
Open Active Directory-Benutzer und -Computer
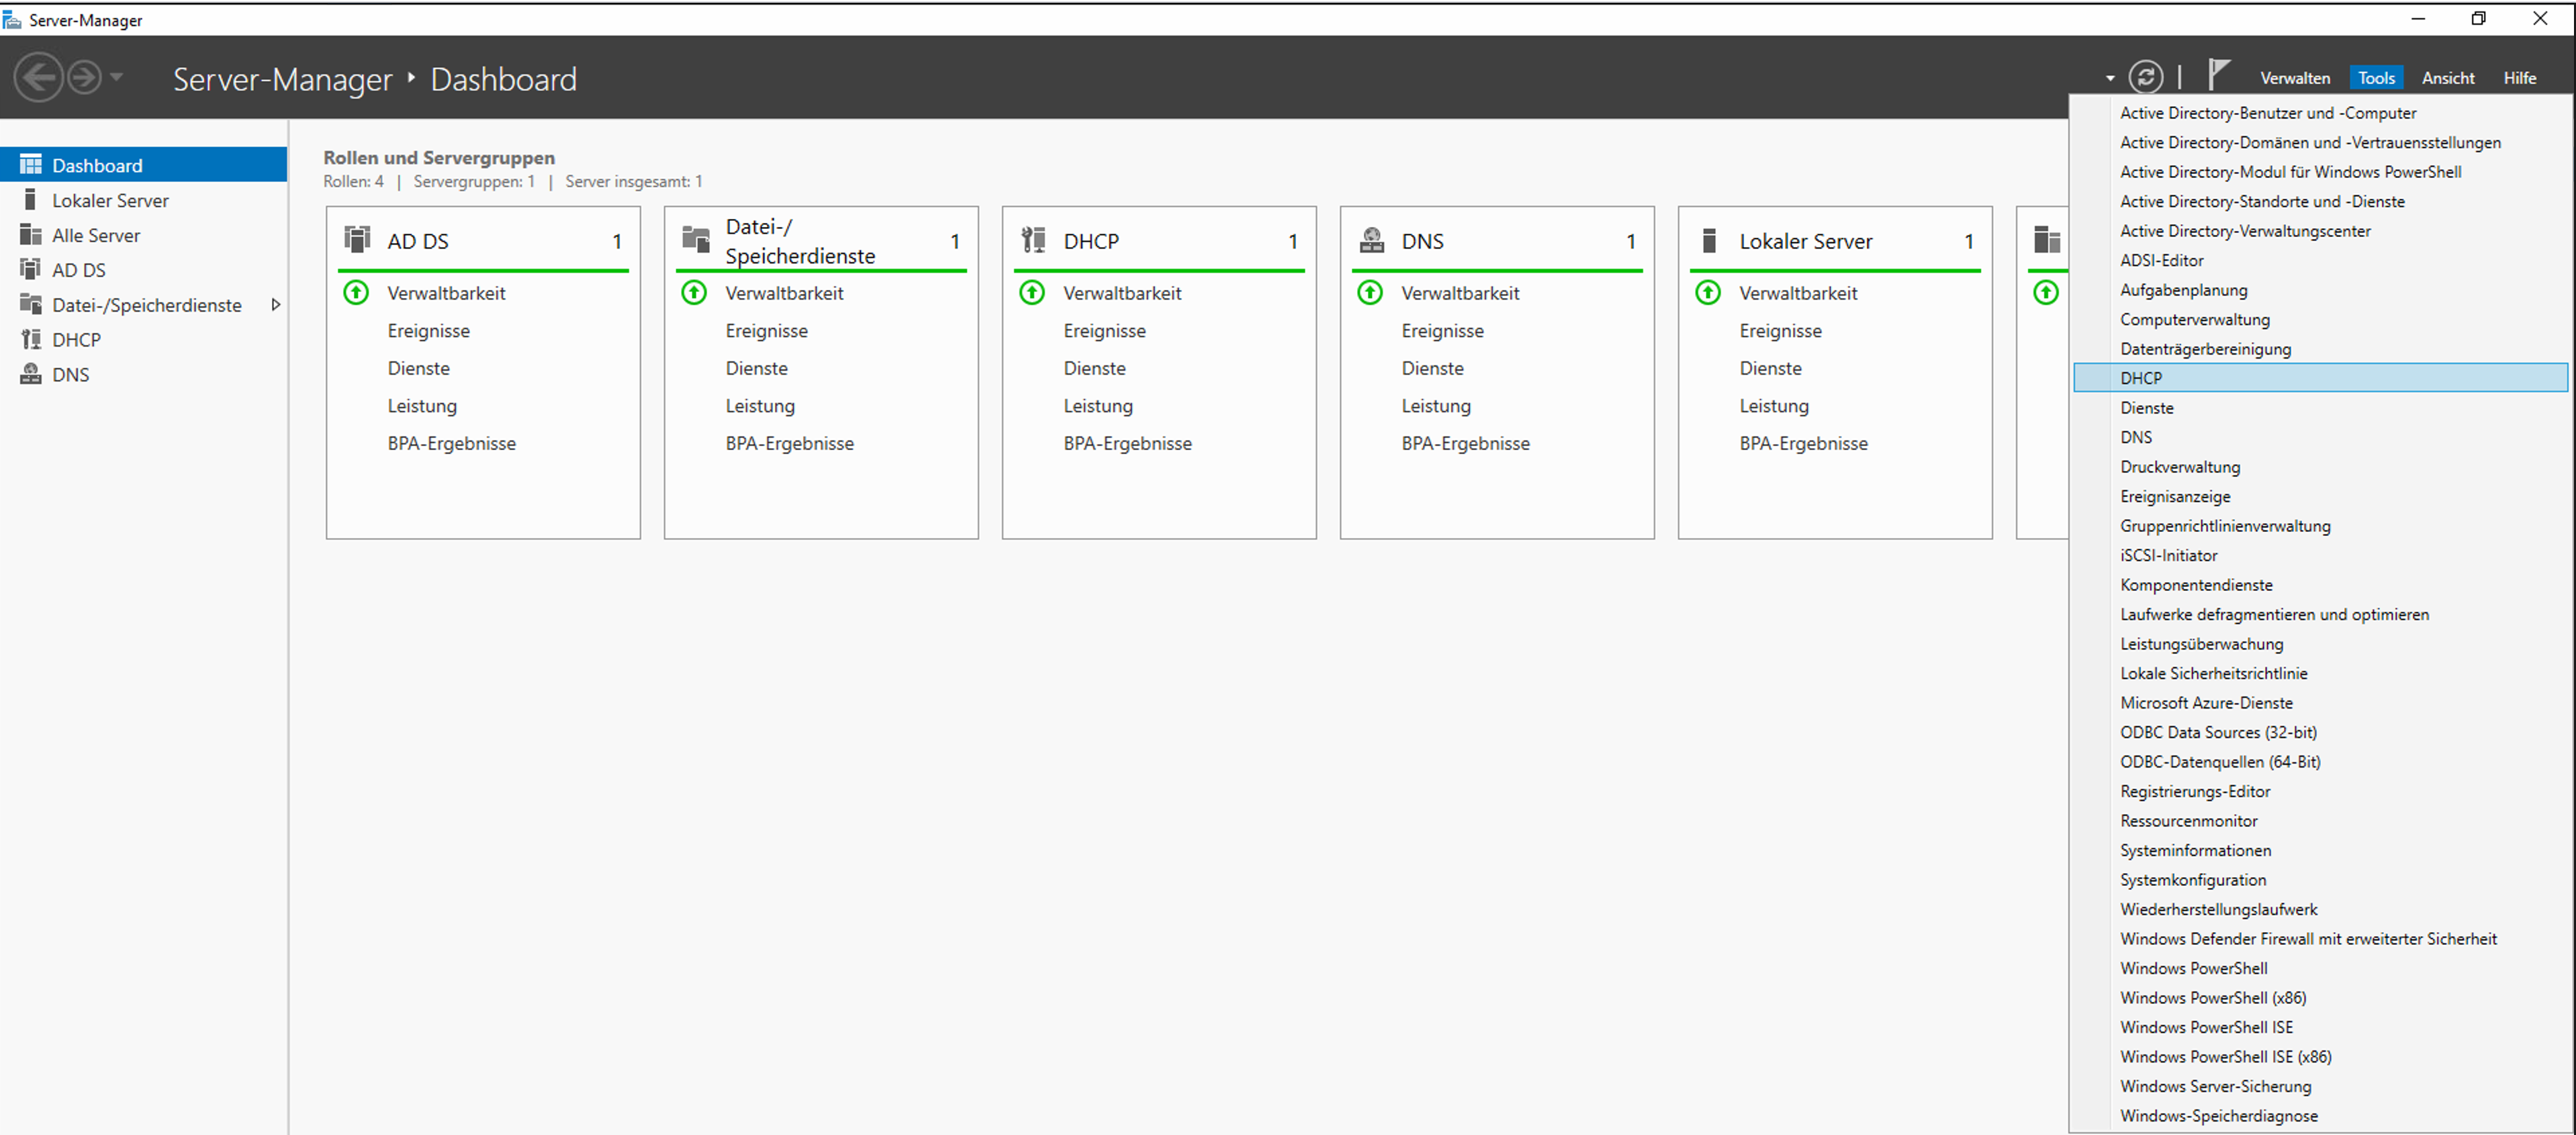point(2268,113)
